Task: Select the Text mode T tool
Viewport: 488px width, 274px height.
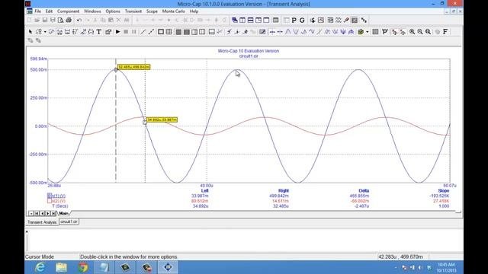Action: point(99,32)
